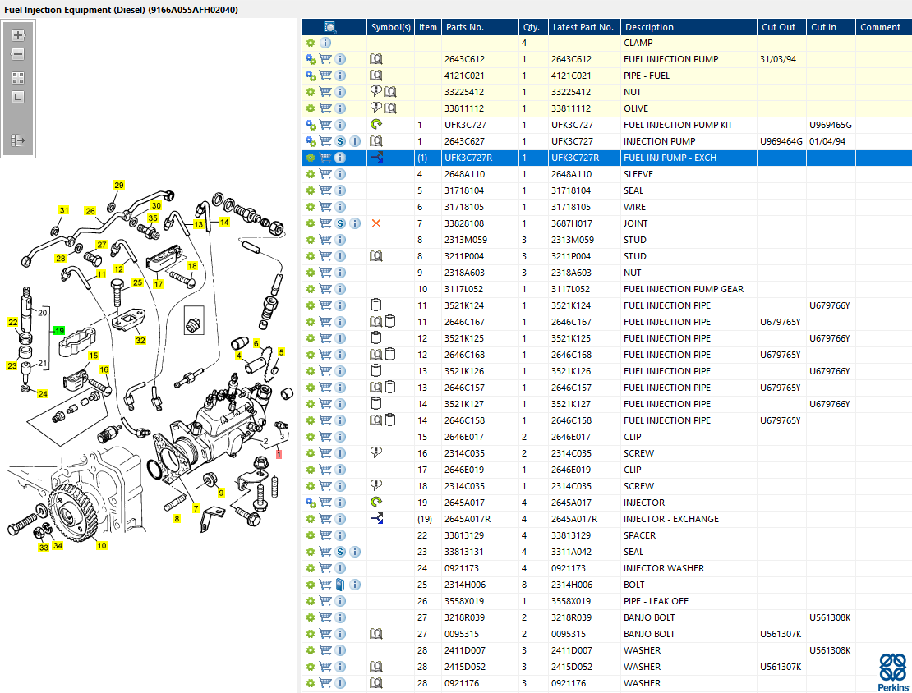This screenshot has height=693, width=912.
Task: Zoom in on the parts diagram
Action: pyautogui.click(x=18, y=34)
